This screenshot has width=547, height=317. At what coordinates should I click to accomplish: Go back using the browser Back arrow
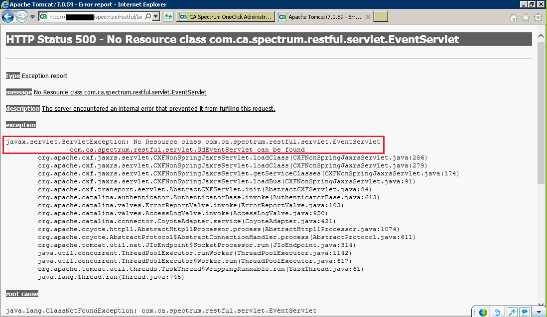7,16
